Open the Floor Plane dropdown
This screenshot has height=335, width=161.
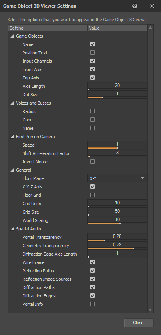[x=117, y=178]
